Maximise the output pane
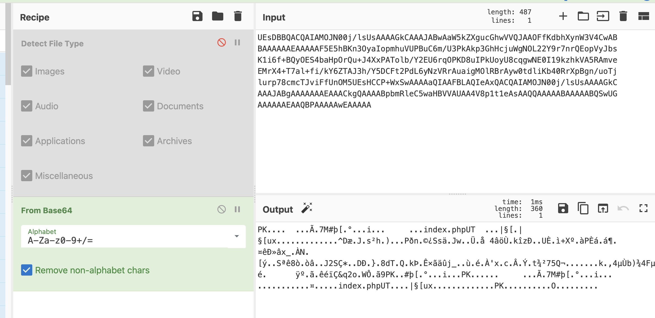Viewport: 655px width, 318px height. click(x=643, y=208)
